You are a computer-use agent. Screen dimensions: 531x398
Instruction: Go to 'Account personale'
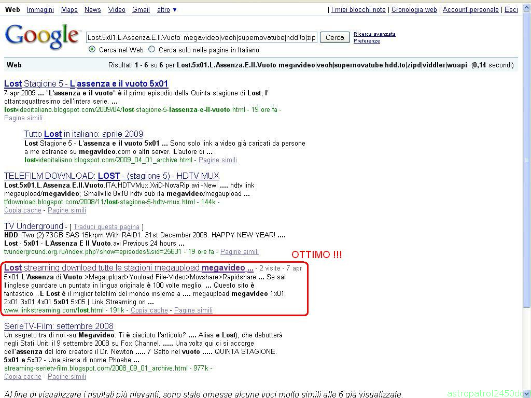click(471, 10)
